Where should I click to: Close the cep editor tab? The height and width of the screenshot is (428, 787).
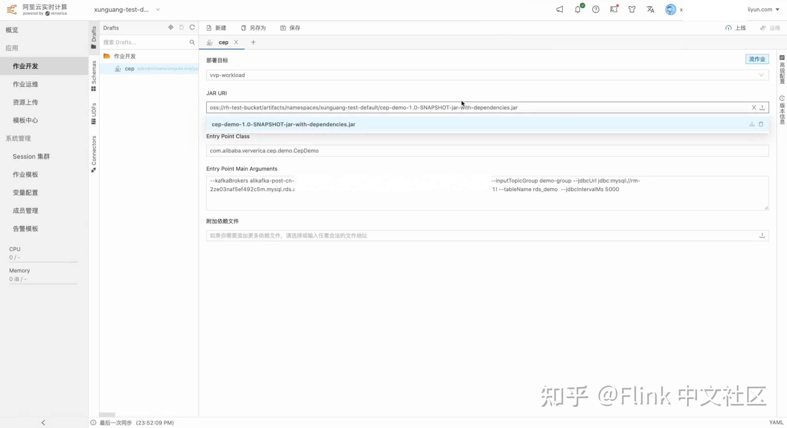236,42
